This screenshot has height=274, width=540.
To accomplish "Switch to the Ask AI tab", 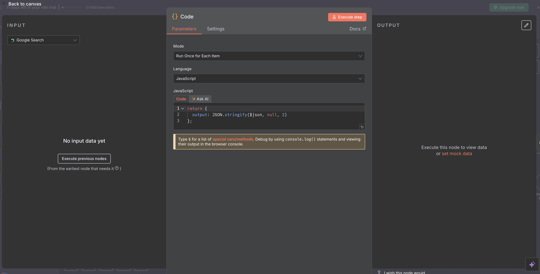I will (x=200, y=99).
